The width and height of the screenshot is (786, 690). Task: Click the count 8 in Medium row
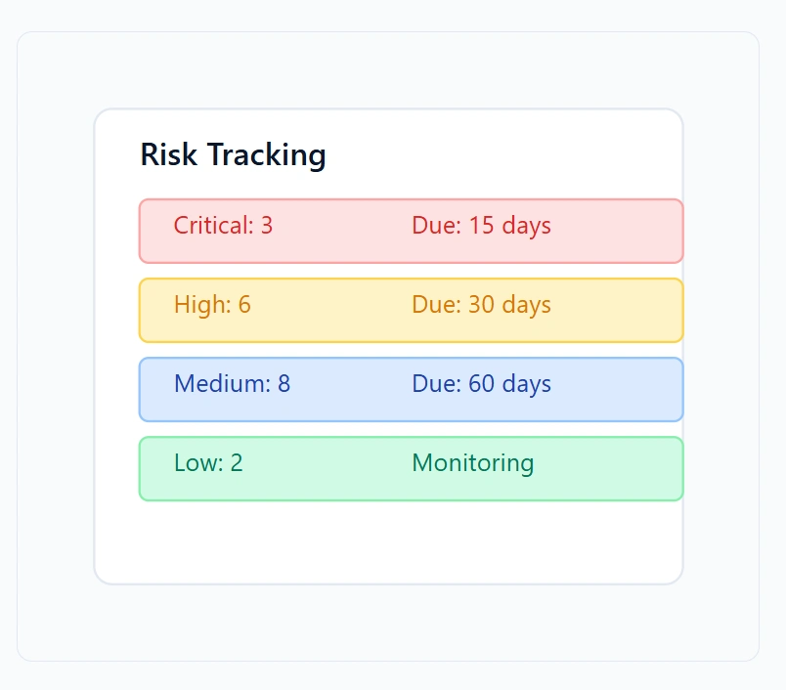click(284, 384)
